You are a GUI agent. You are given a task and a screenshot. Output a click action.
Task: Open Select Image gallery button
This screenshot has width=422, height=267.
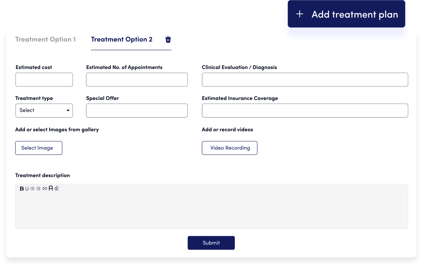tap(39, 148)
